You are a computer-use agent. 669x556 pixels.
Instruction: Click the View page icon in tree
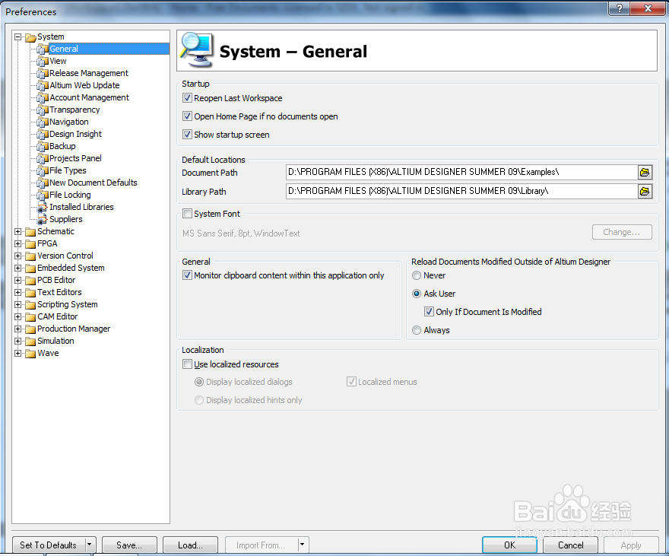point(43,62)
